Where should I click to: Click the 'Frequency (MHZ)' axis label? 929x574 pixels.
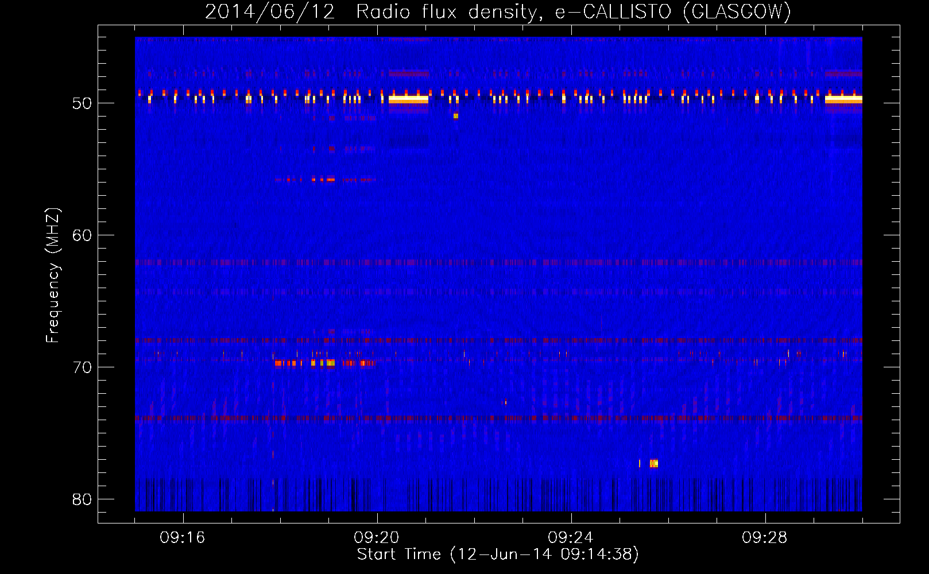tap(52, 276)
